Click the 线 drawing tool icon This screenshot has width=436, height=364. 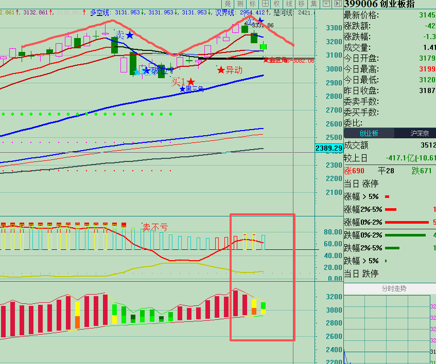(289, 4)
